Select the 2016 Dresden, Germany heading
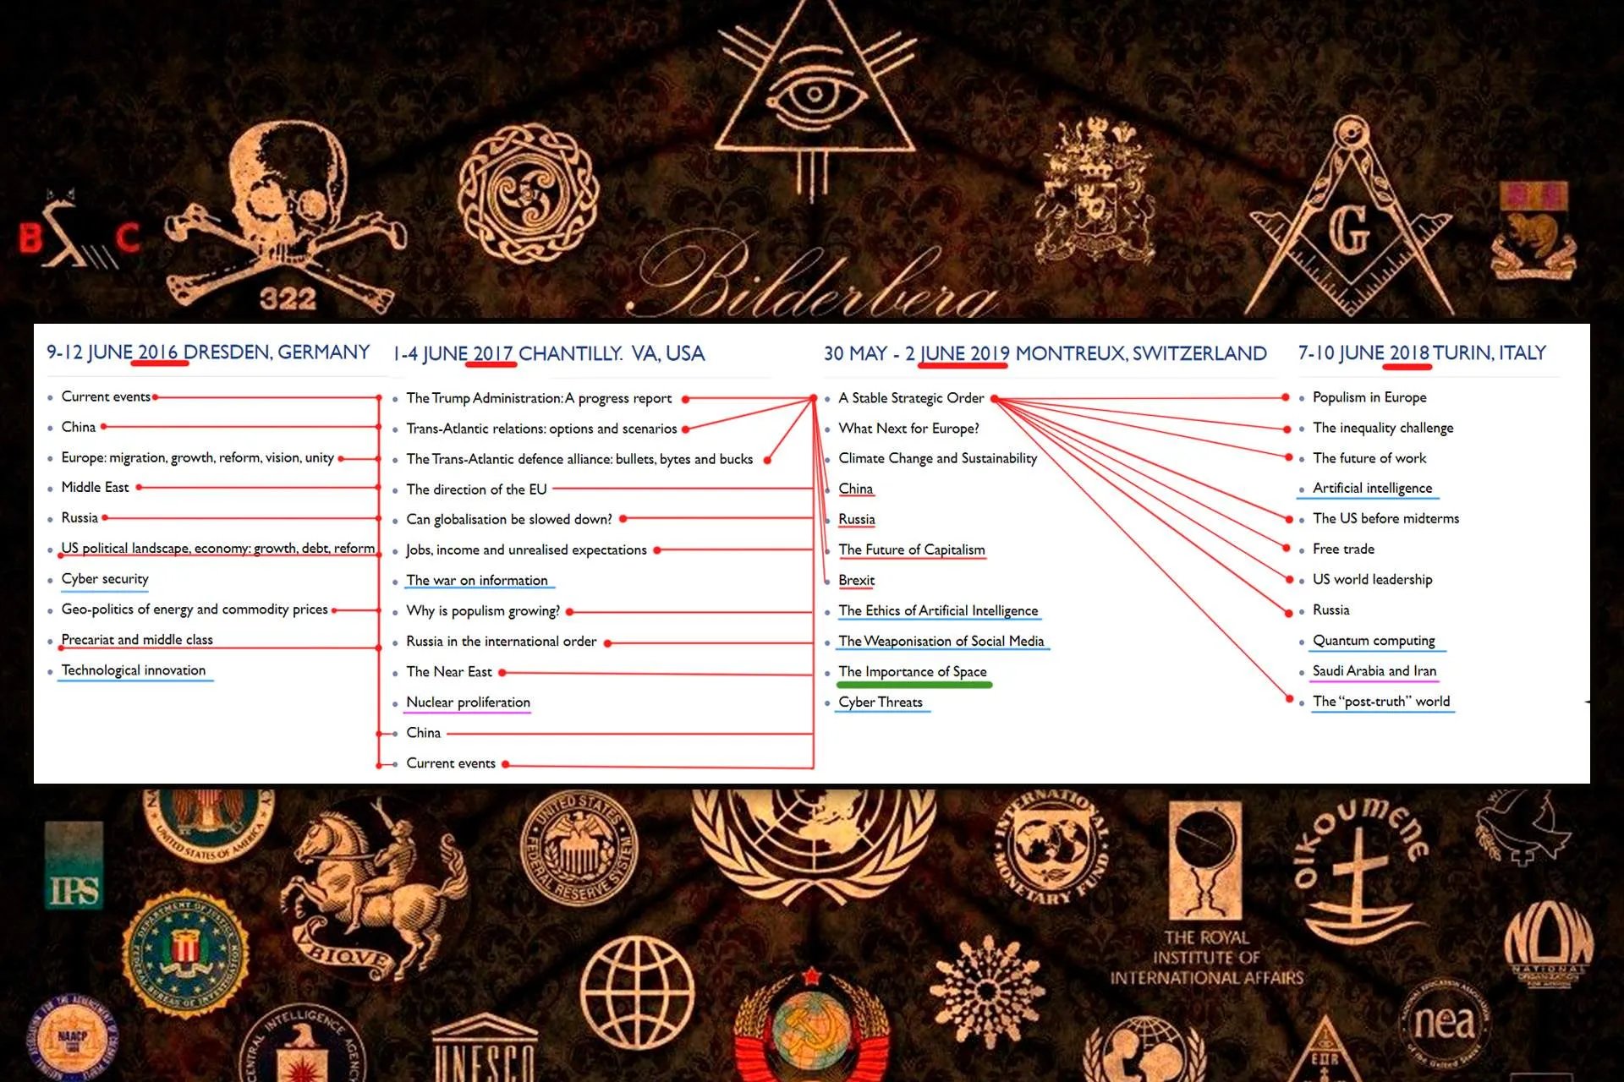Screen dimensions: 1624x1082 coord(208,352)
